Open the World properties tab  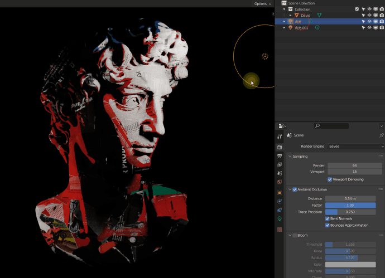pos(280,182)
